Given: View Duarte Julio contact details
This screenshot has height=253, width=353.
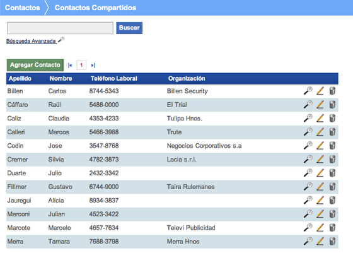Looking at the screenshot, I should [308, 173].
